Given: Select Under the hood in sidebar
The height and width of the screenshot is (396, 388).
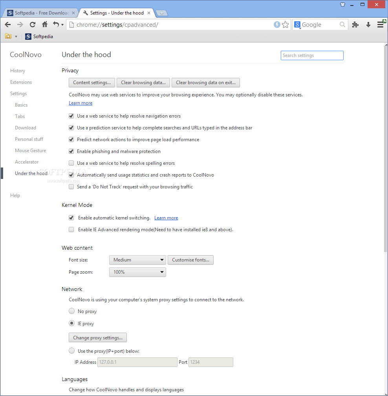Looking at the screenshot, I should click(31, 173).
